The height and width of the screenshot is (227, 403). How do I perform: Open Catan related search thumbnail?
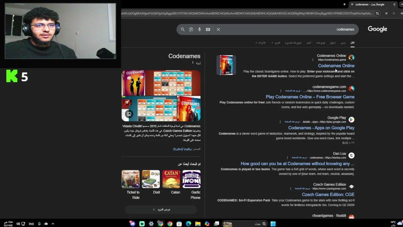(171, 179)
